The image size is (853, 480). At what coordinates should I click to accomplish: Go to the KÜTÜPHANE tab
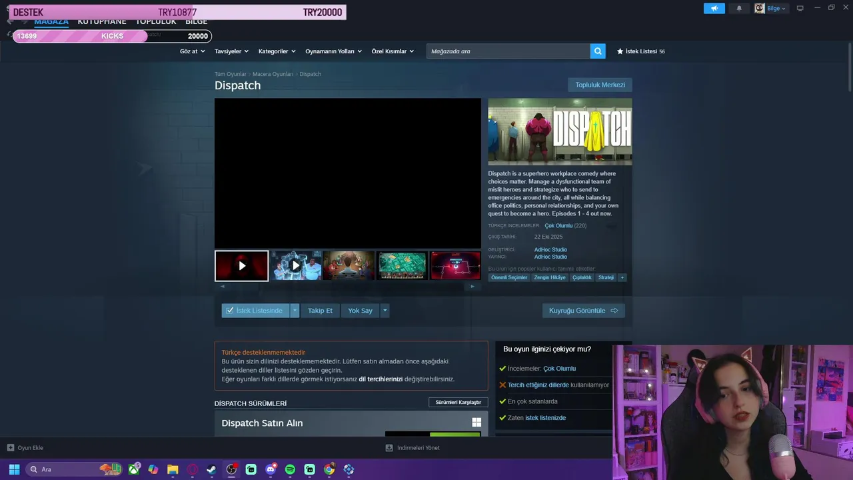[x=102, y=21]
